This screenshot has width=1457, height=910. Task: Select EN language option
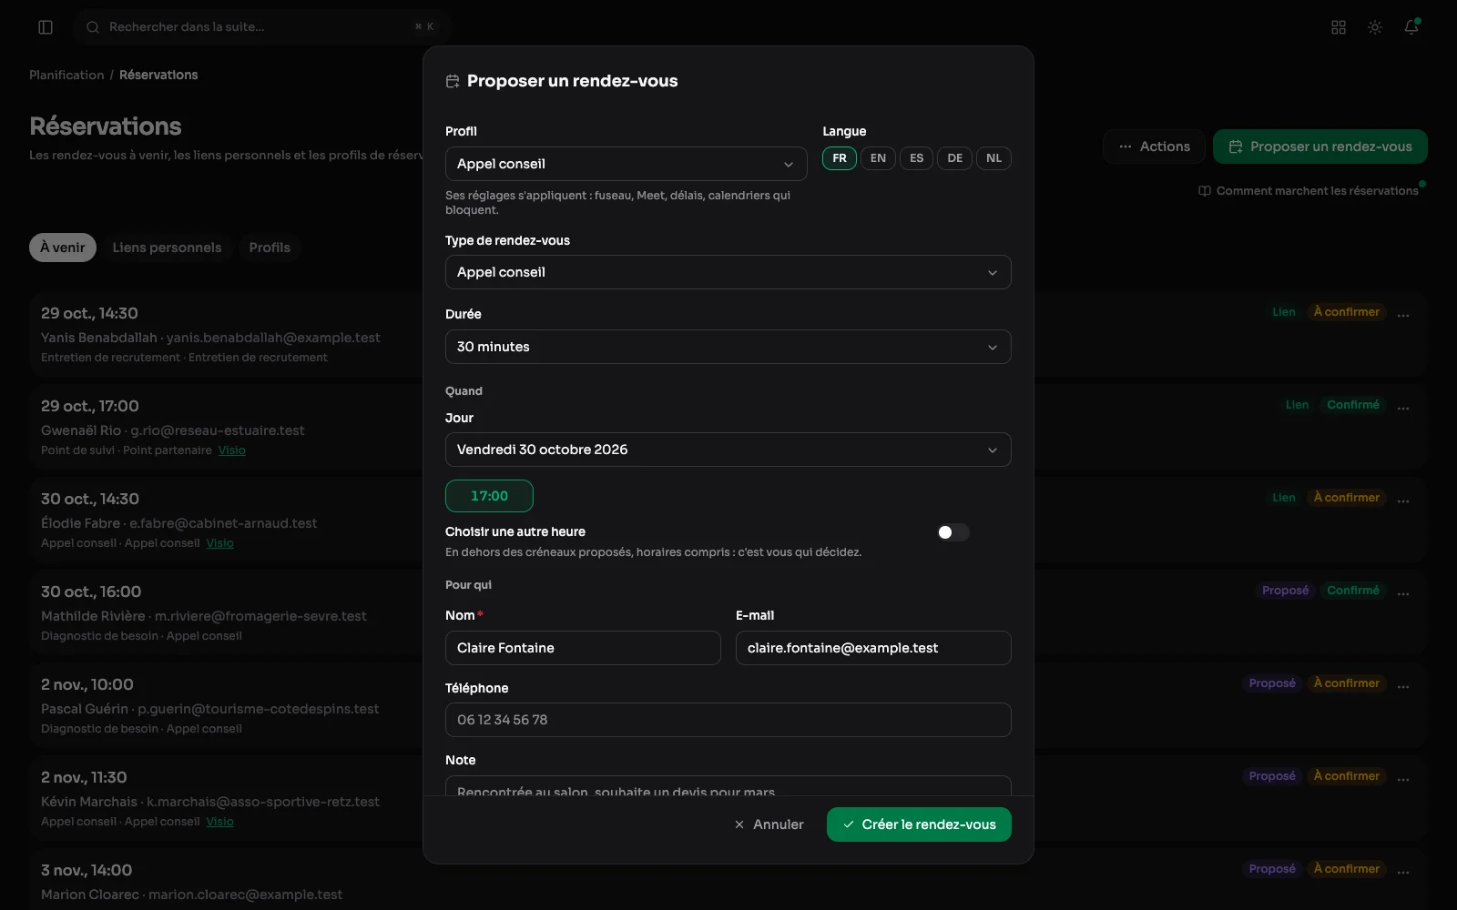[x=878, y=158]
